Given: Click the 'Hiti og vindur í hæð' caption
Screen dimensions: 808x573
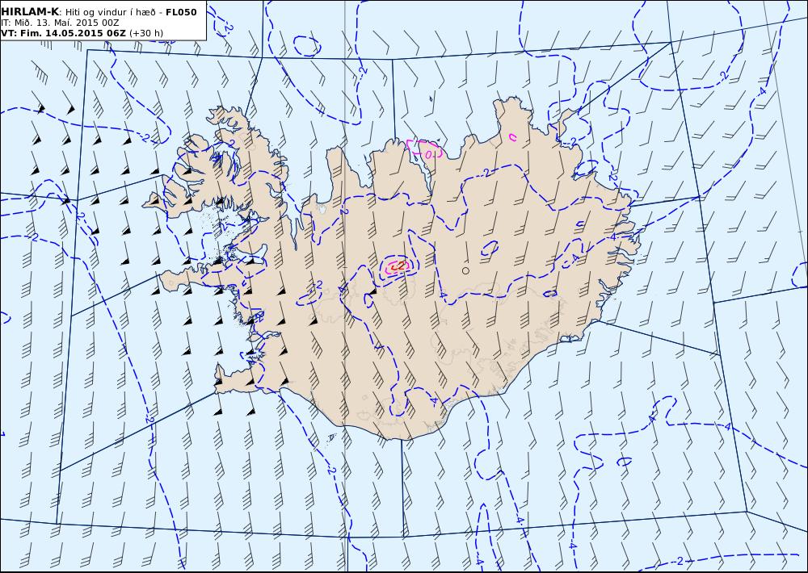Looking at the screenshot, I should coord(110,12).
